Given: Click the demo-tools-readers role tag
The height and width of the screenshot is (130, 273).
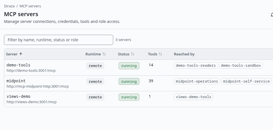Looking at the screenshot, I should [x=196, y=66].
